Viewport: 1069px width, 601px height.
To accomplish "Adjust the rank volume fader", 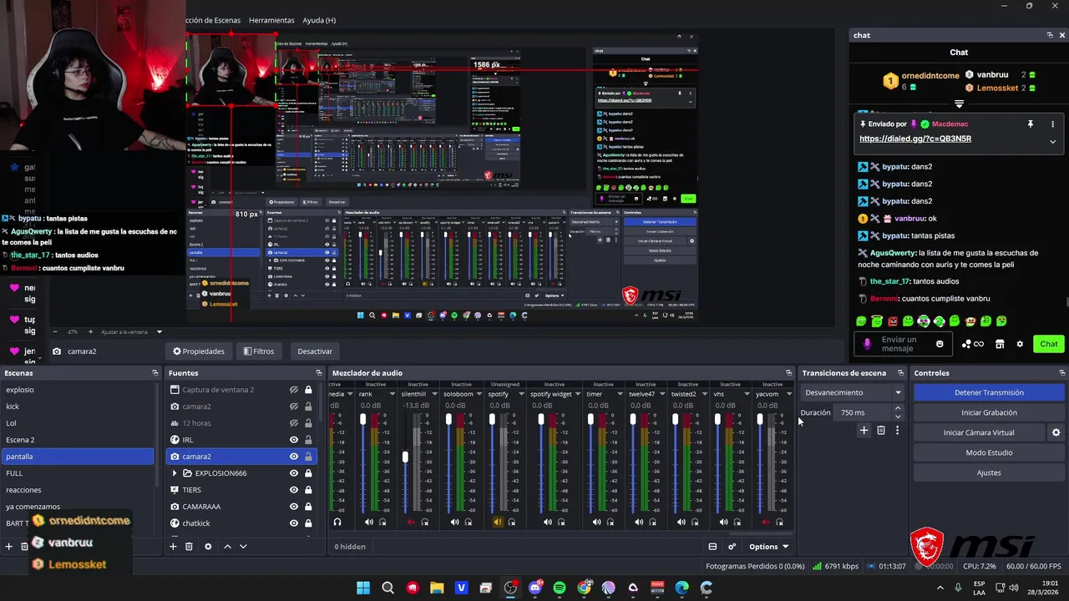I will point(363,419).
